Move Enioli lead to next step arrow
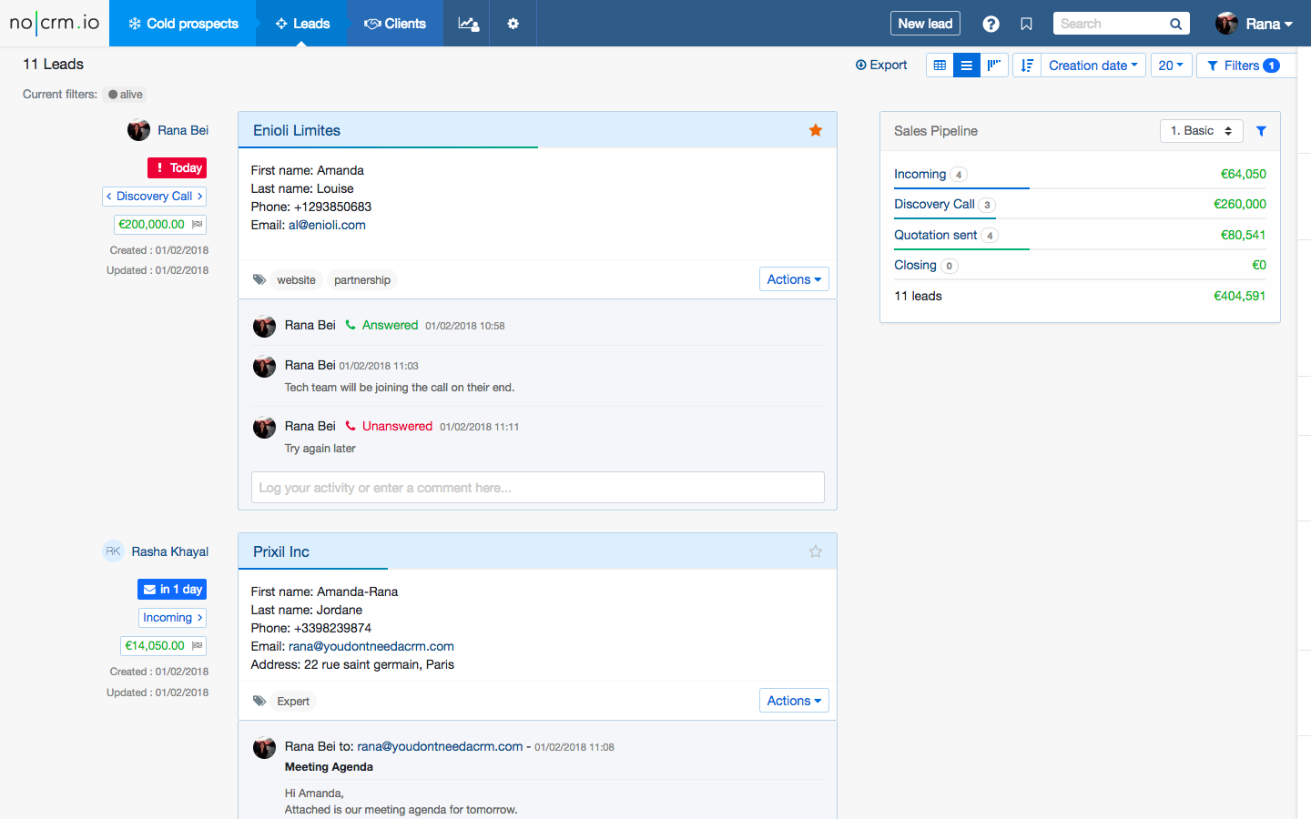The image size is (1311, 819). point(200,197)
